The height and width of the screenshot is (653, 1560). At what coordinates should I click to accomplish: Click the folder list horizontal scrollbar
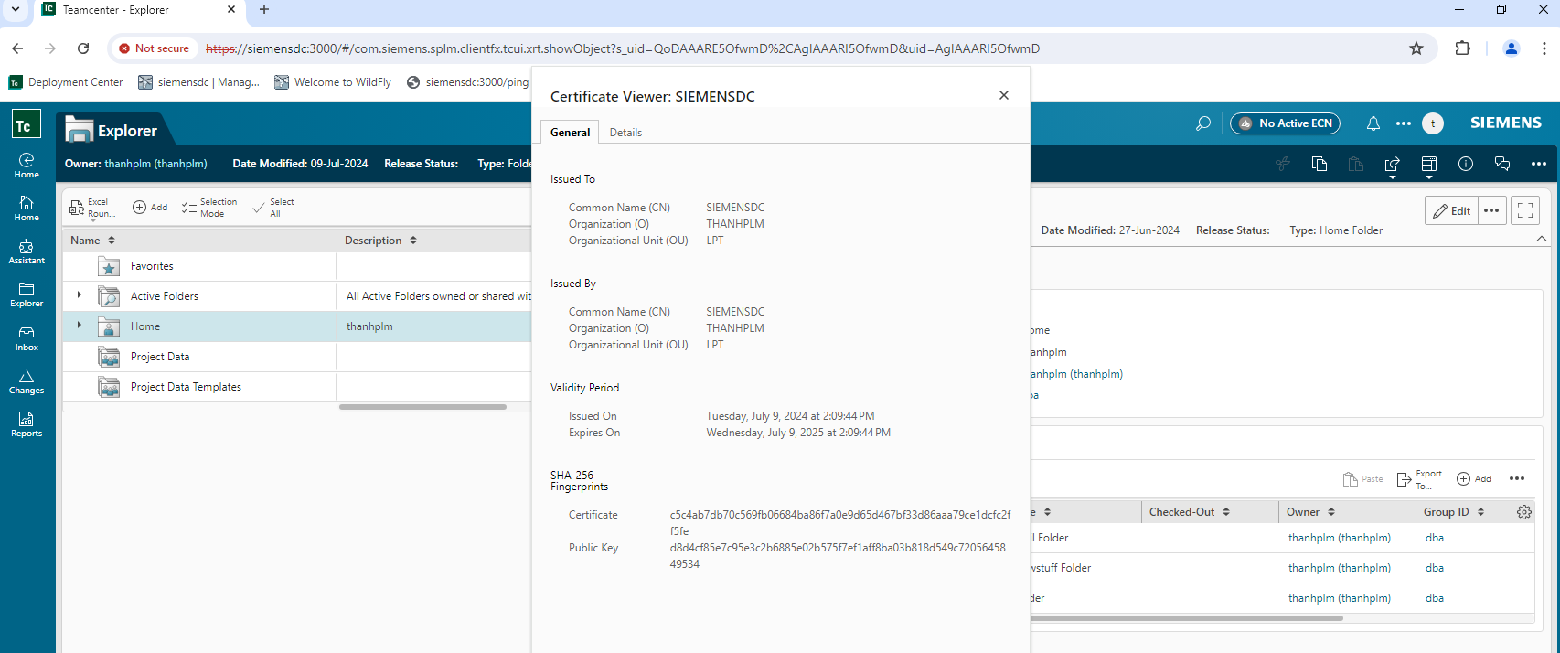422,407
